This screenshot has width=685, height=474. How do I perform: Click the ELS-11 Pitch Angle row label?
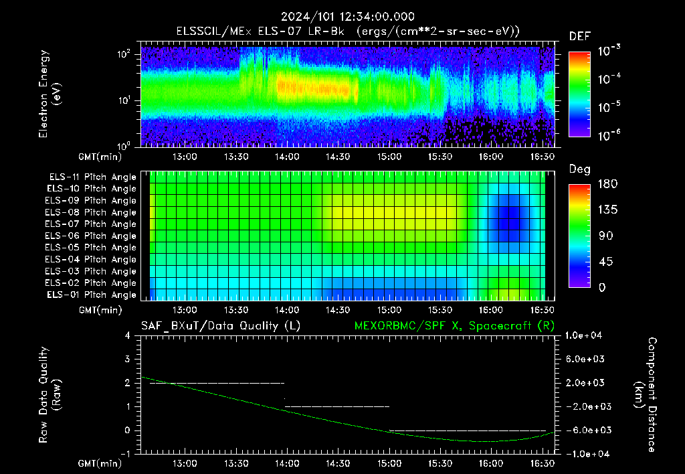click(x=92, y=177)
